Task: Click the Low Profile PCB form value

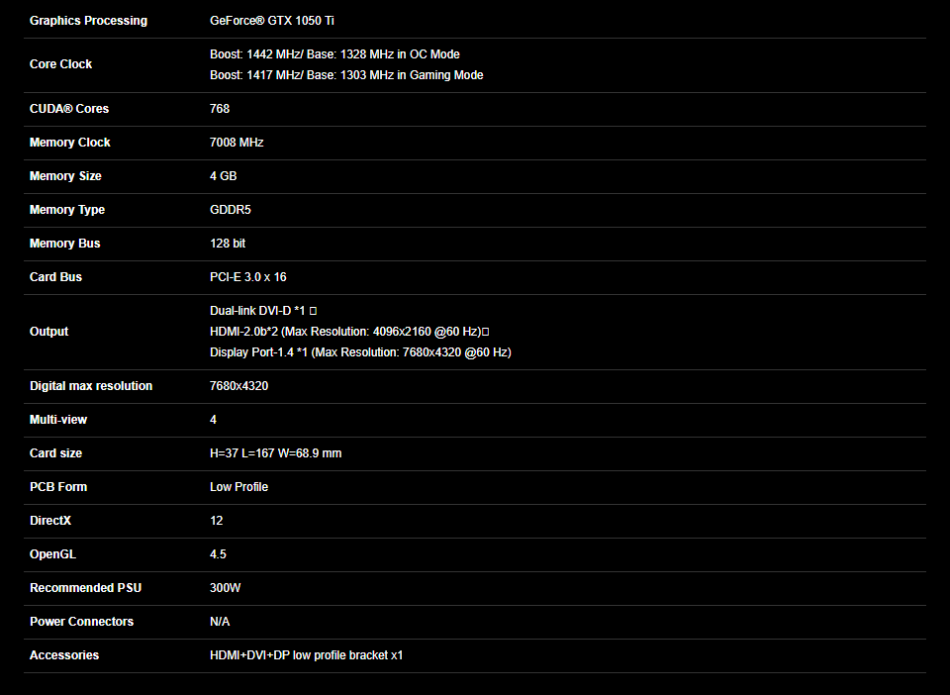Action: coord(238,487)
